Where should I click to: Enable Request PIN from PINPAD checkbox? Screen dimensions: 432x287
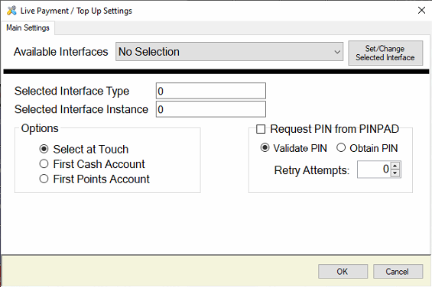click(261, 129)
